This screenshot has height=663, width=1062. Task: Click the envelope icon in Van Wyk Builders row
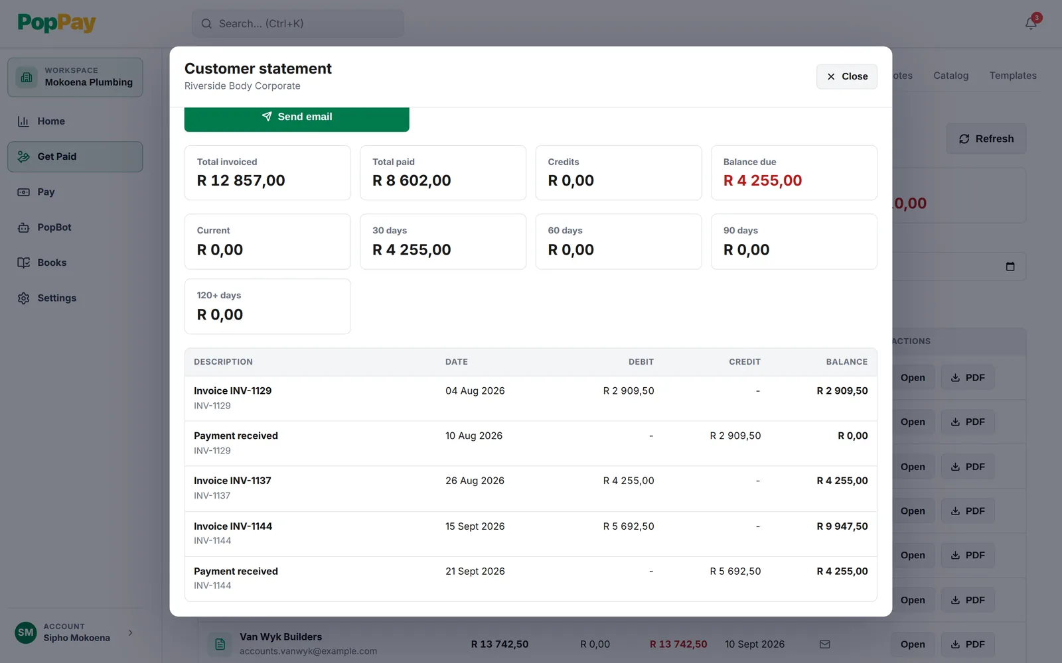(825, 644)
